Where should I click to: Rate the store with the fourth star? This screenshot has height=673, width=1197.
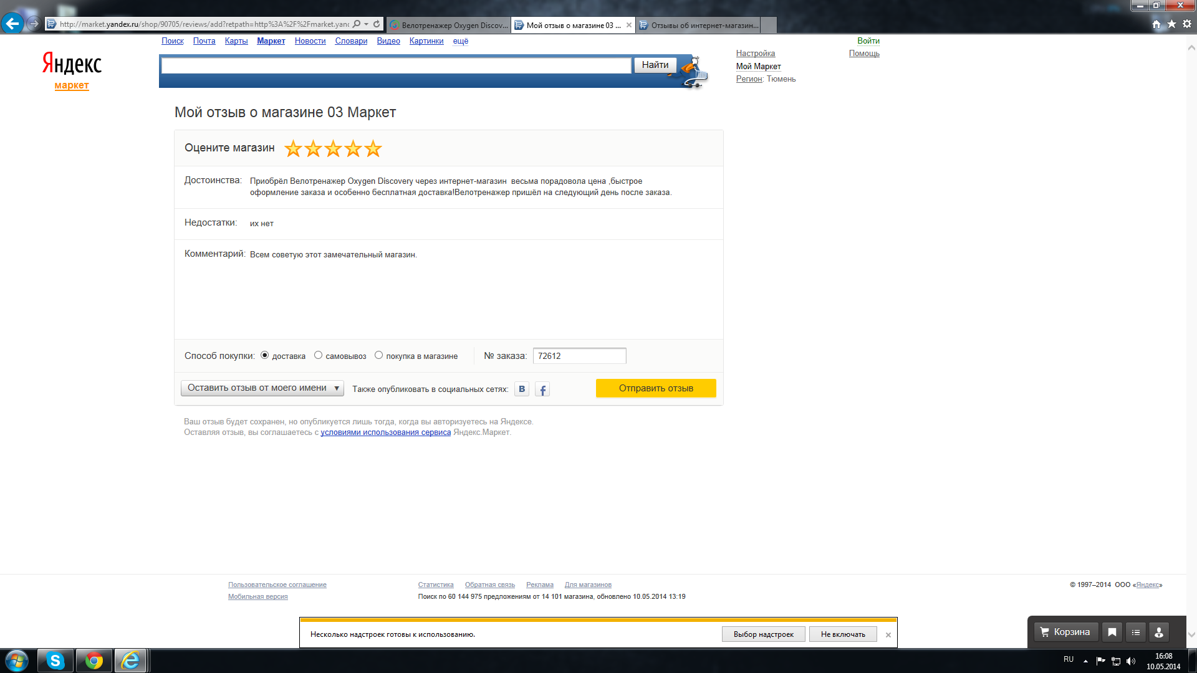[353, 149]
